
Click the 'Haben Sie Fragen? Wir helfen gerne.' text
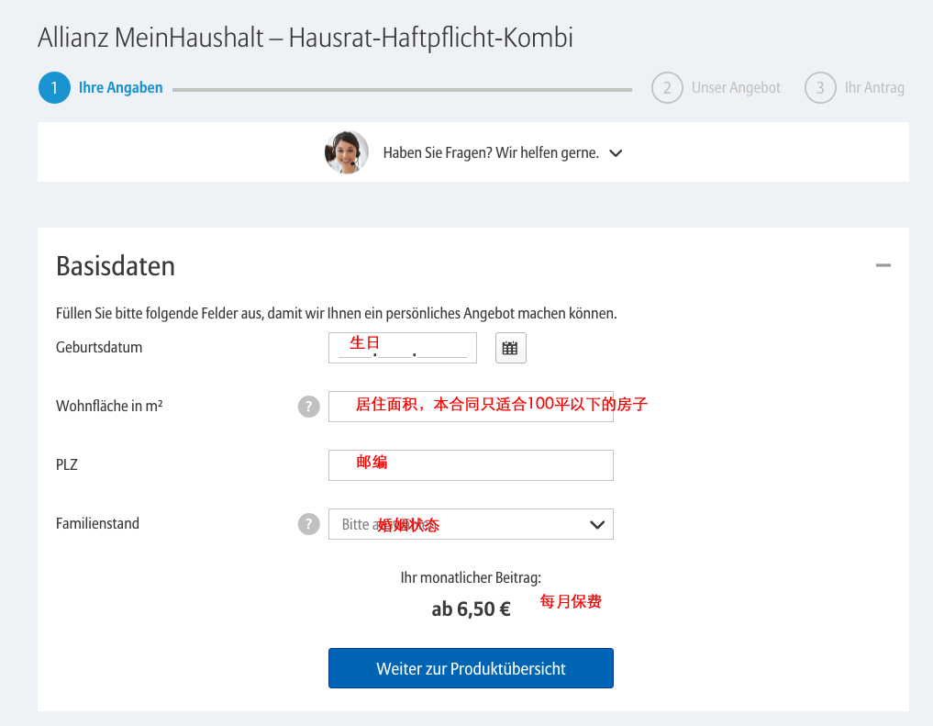pos(491,153)
